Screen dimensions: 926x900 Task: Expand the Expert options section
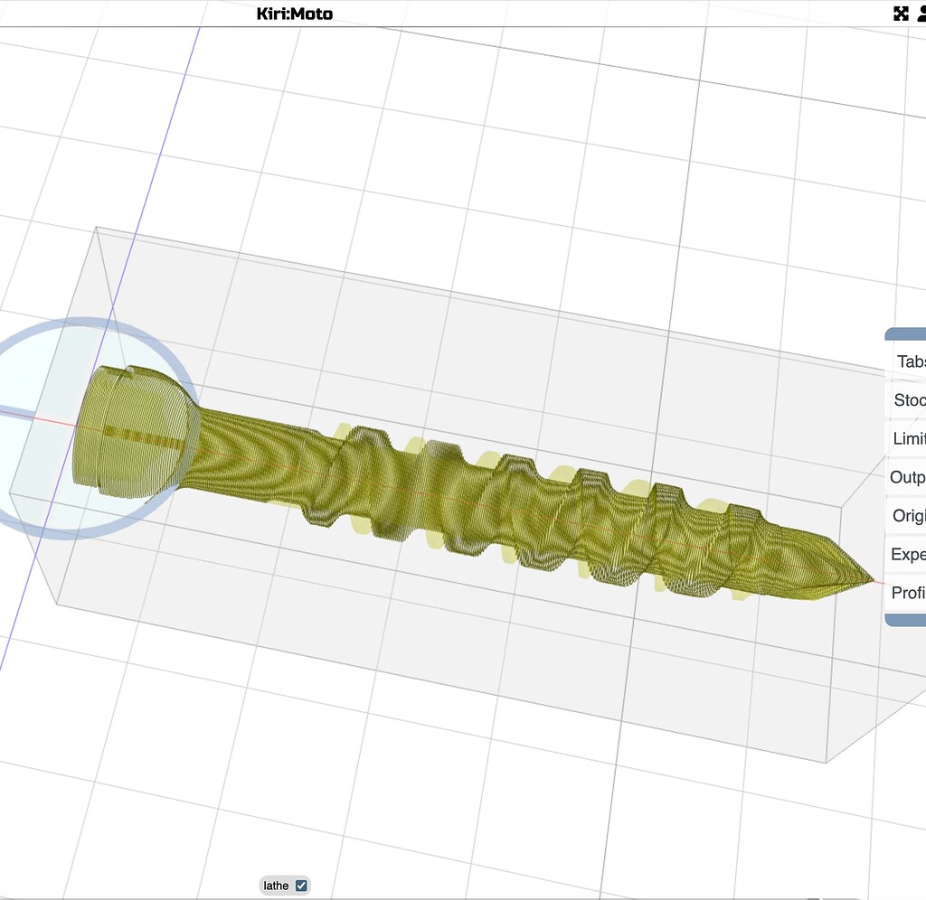click(x=909, y=554)
